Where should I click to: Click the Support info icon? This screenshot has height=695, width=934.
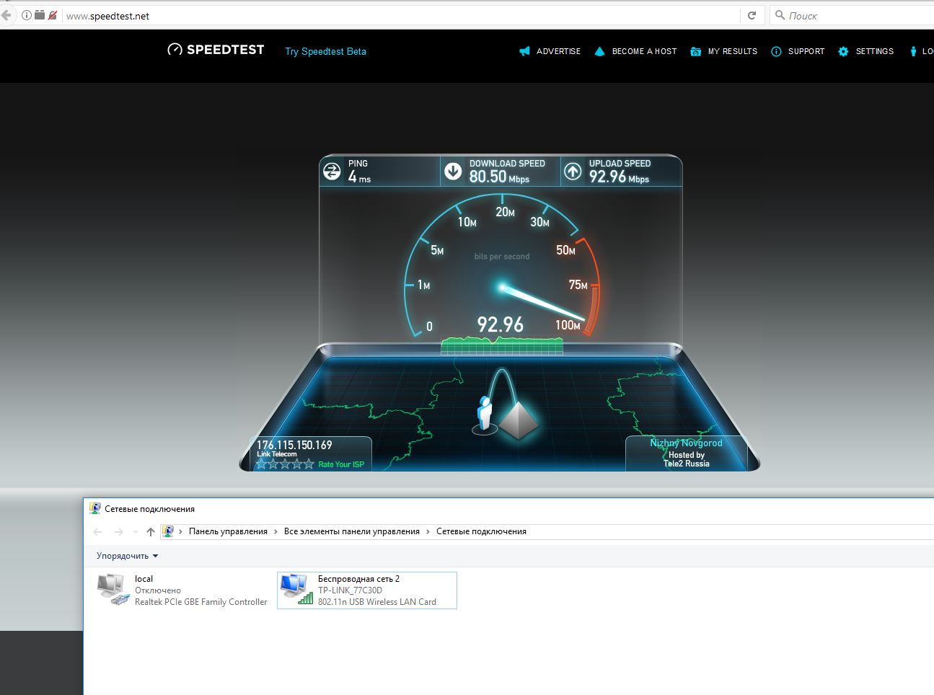point(776,51)
